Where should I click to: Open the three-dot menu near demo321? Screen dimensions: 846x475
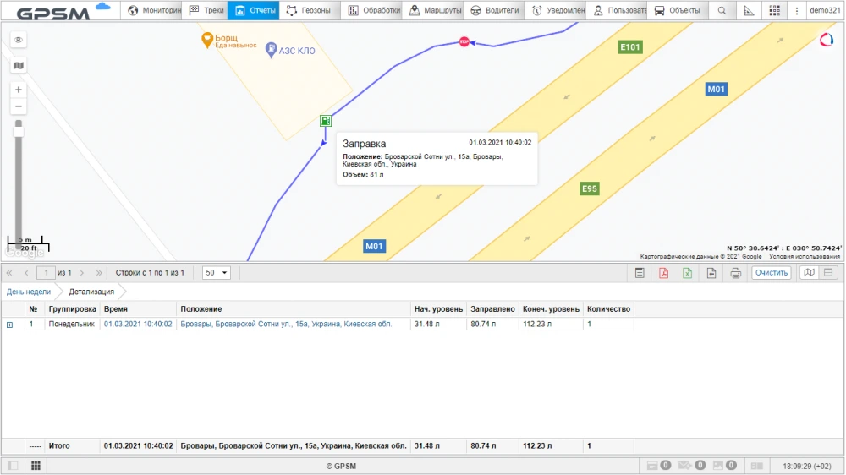point(796,11)
